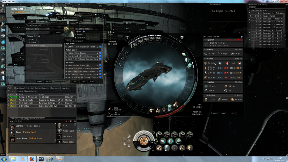Launch Firefox from the Windows taskbar
This screenshot has height=162, width=288.
(x=31, y=159)
